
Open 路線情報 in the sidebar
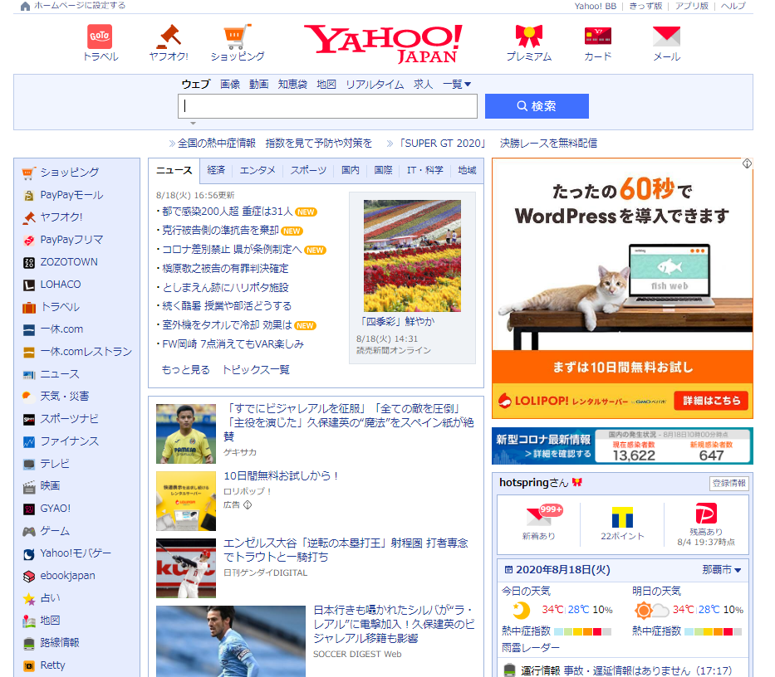coord(59,642)
